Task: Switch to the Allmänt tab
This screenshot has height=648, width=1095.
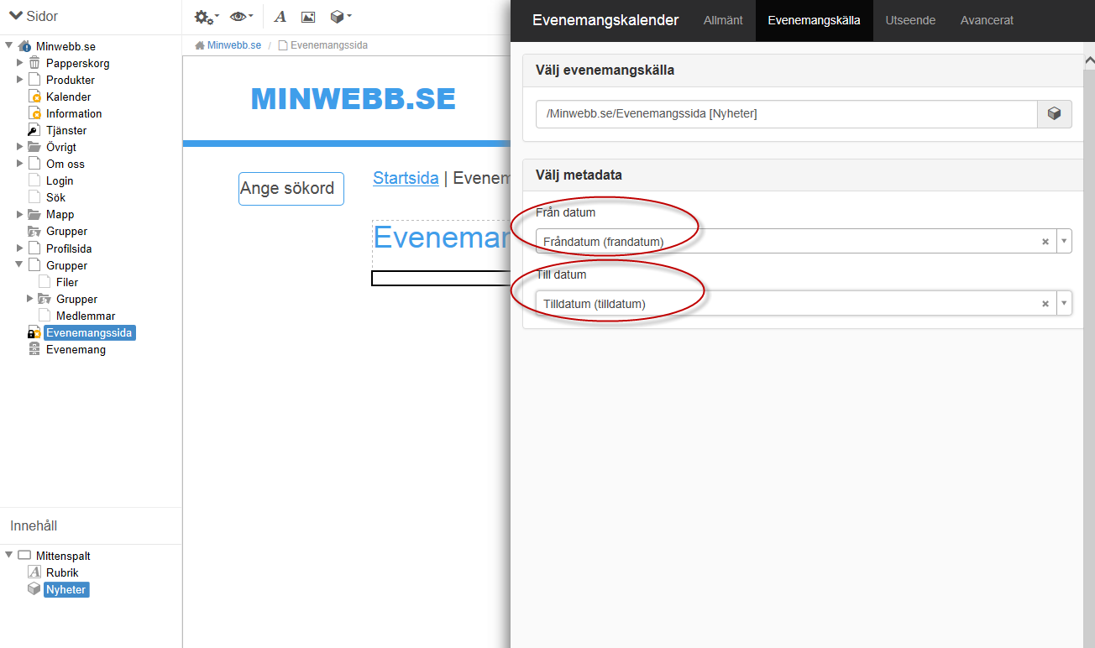Action: coord(723,20)
